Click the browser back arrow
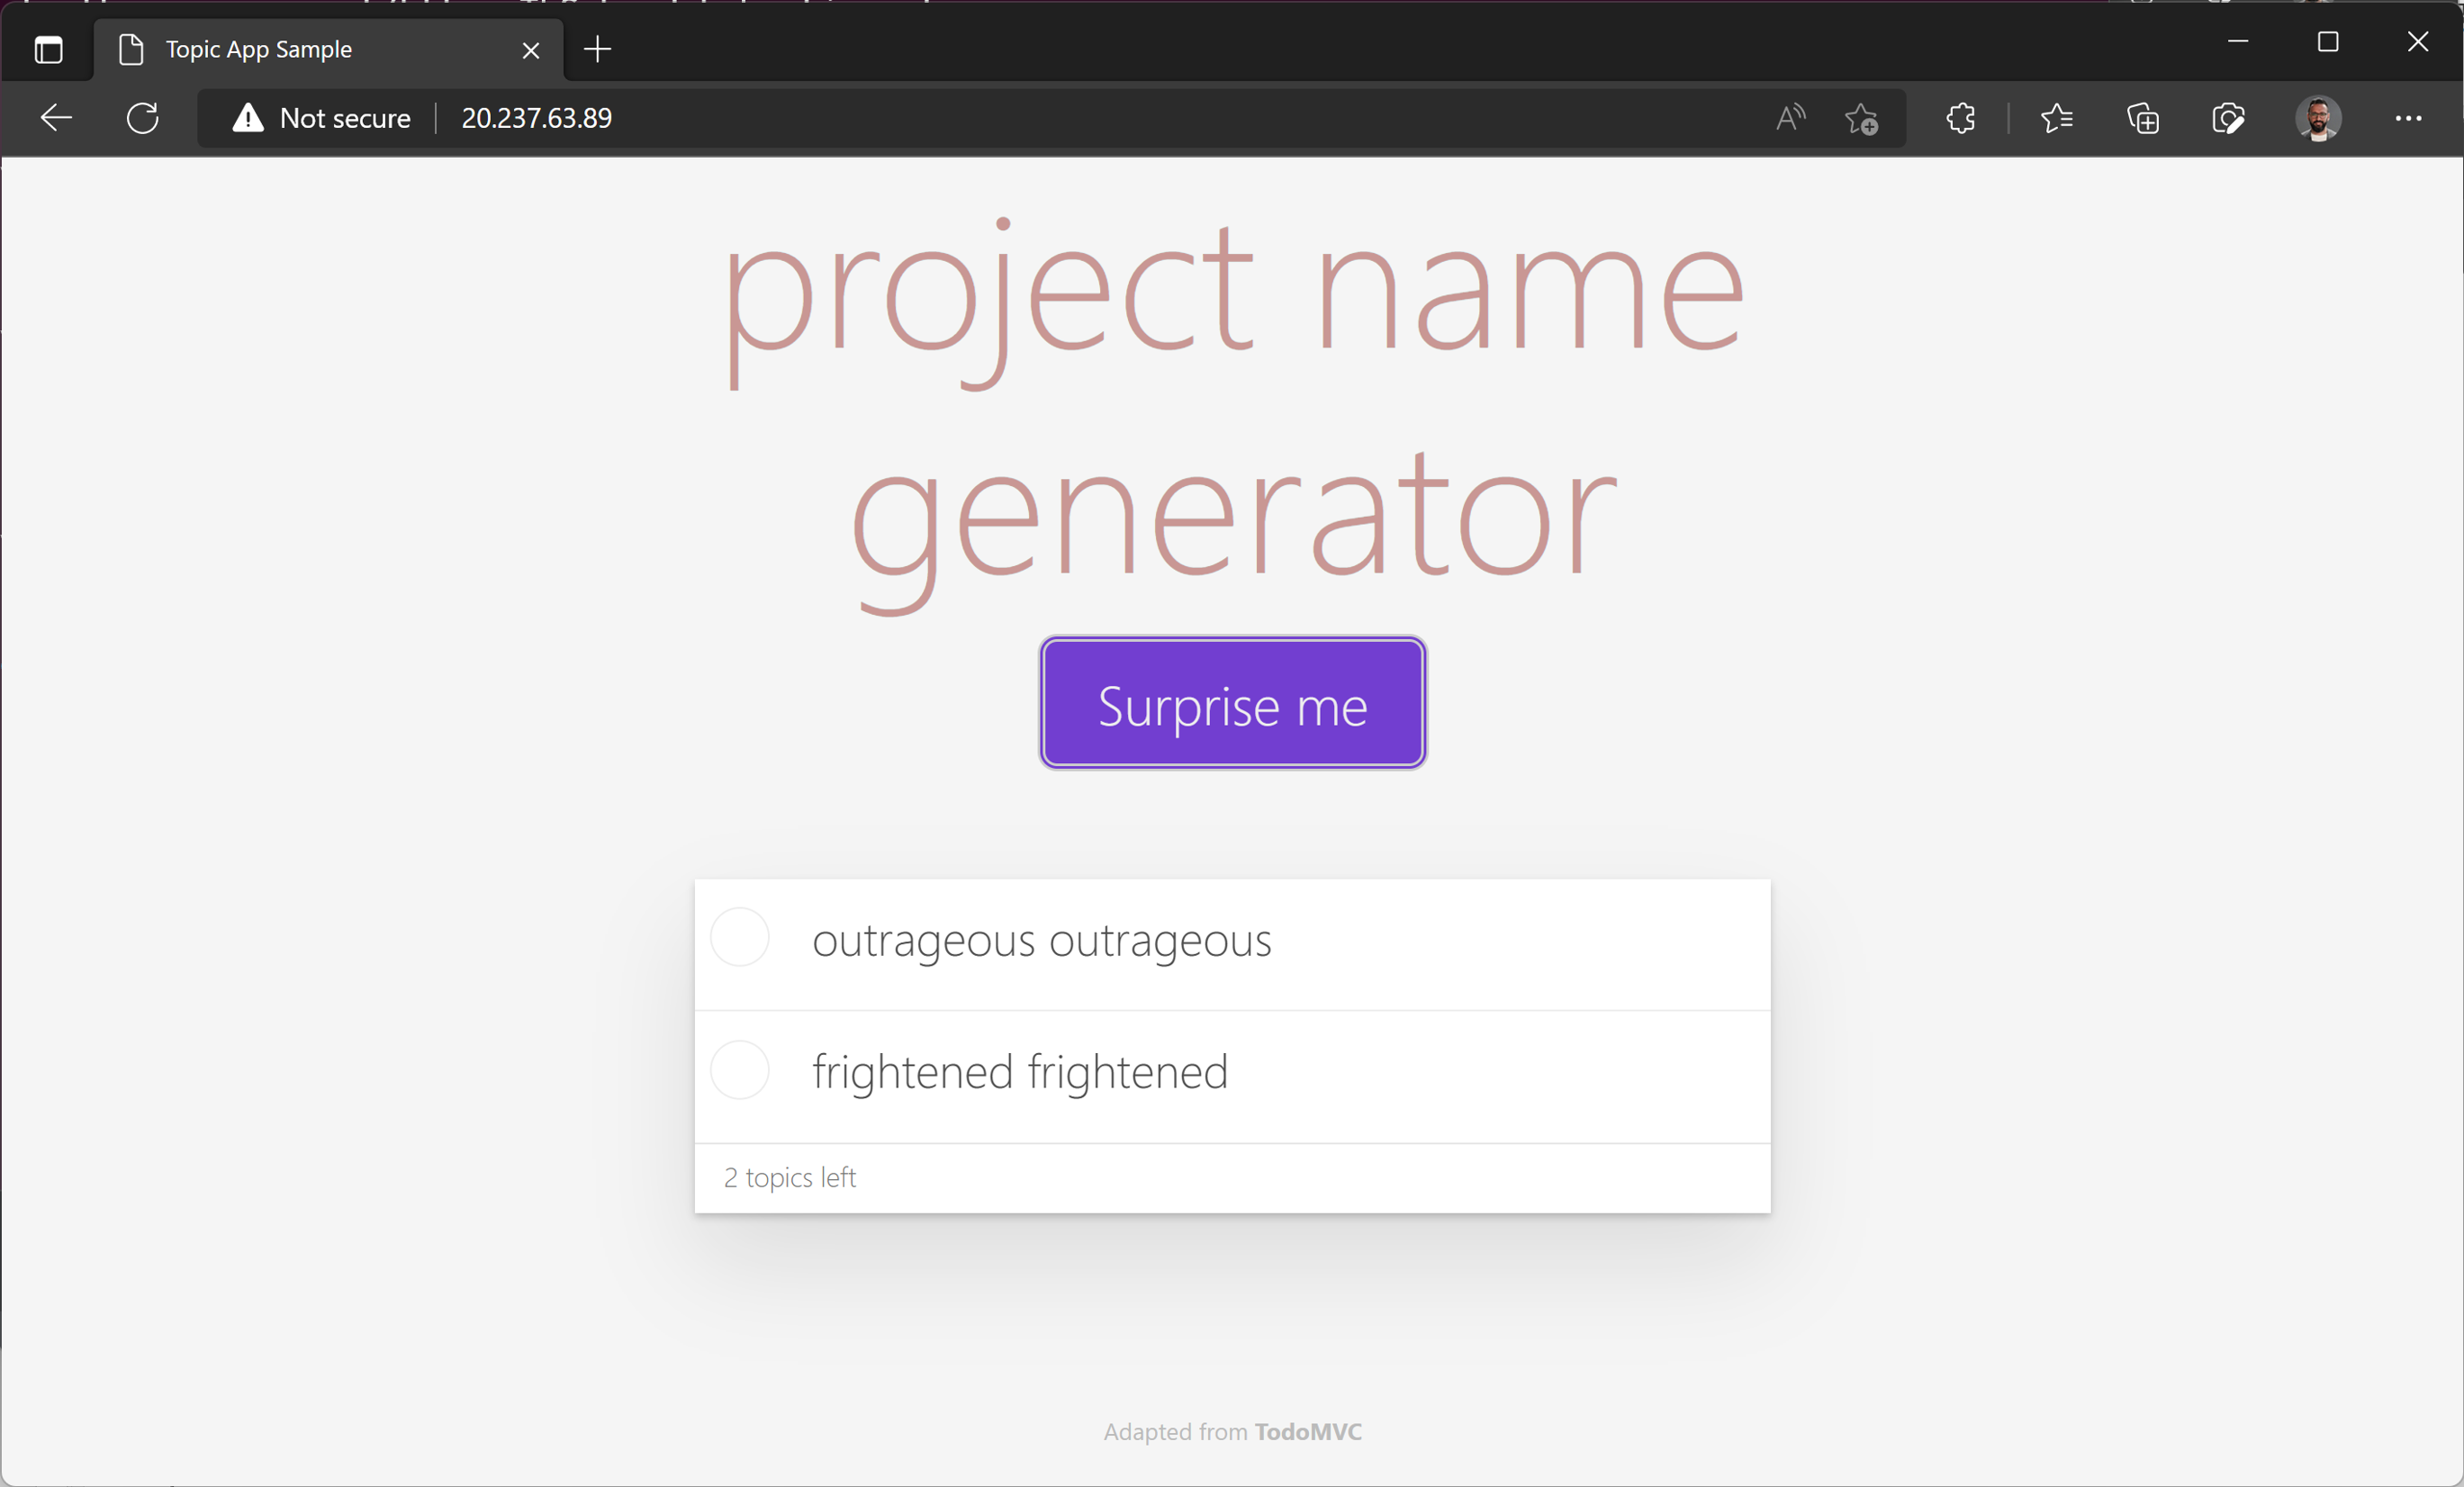This screenshot has height=1487, width=2464. [56, 118]
